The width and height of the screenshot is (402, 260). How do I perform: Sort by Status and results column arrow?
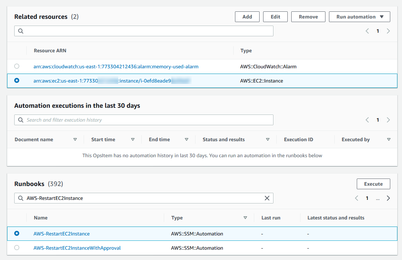pyautogui.click(x=268, y=140)
